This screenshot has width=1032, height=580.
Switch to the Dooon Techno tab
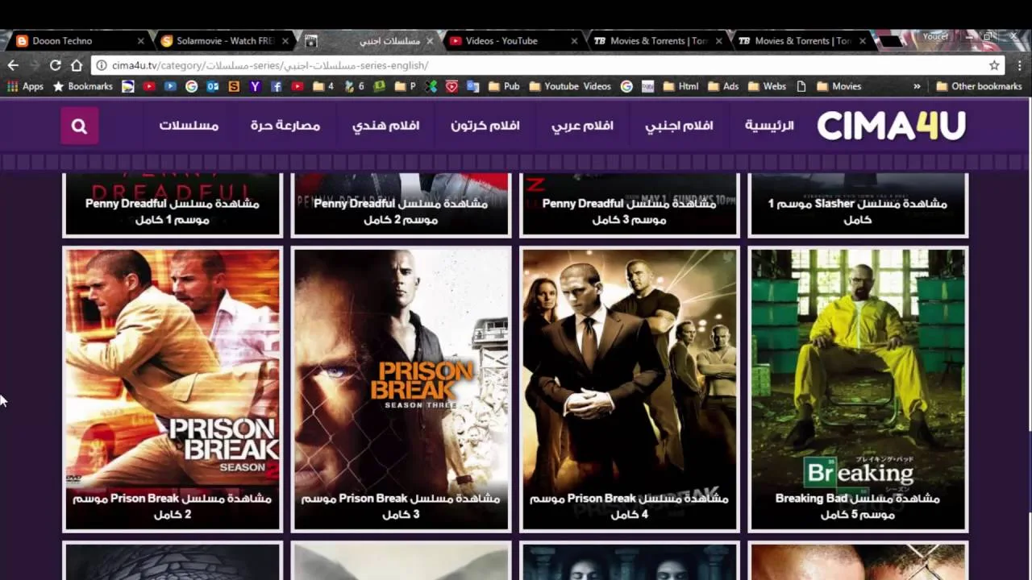pyautogui.click(x=77, y=40)
